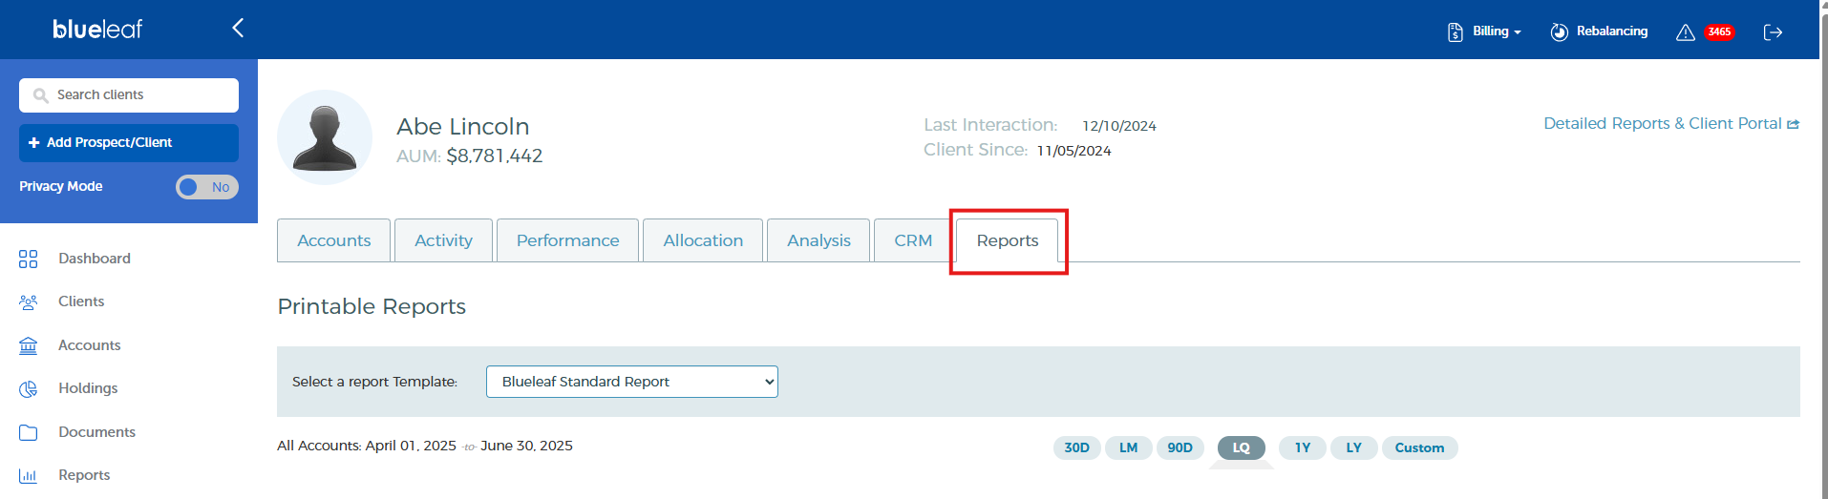Image resolution: width=1828 pixels, height=499 pixels.
Task: Choose the Custom date range
Action: pos(1420,447)
